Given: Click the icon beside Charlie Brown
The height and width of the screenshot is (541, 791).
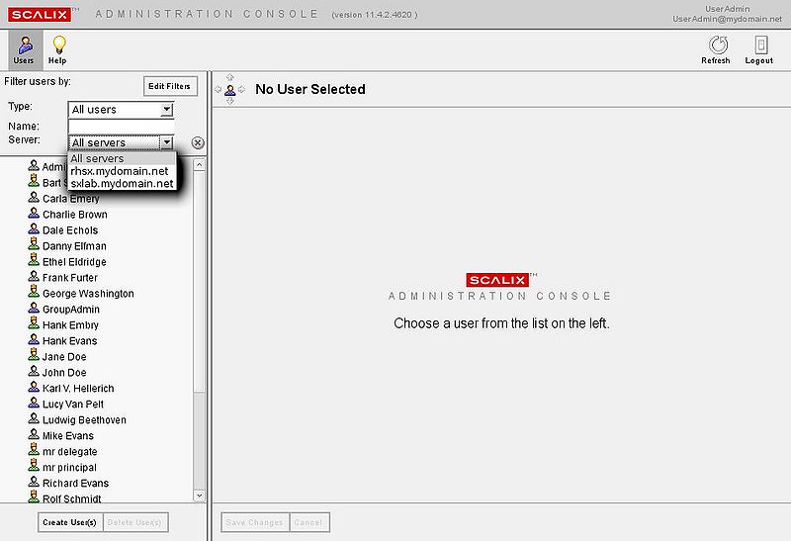Looking at the screenshot, I should coord(33,215).
